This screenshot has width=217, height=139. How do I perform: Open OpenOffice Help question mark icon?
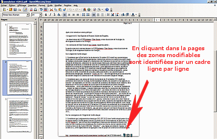click(107, 9)
